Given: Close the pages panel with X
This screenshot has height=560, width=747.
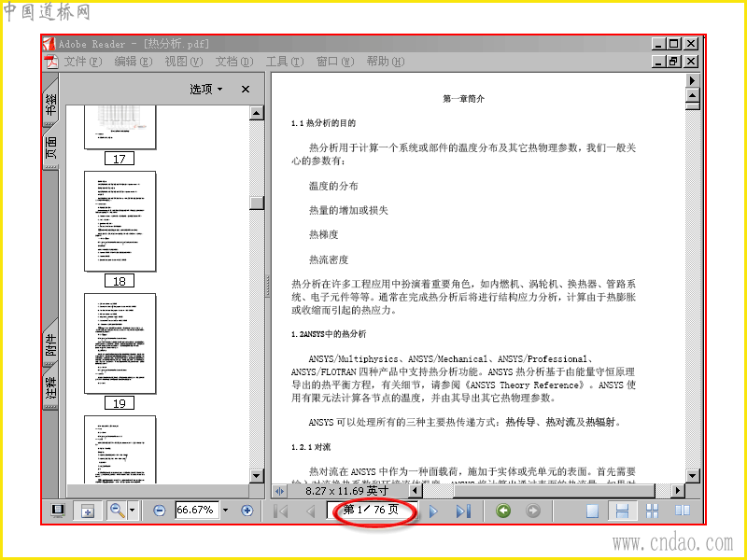Looking at the screenshot, I should 246,89.
